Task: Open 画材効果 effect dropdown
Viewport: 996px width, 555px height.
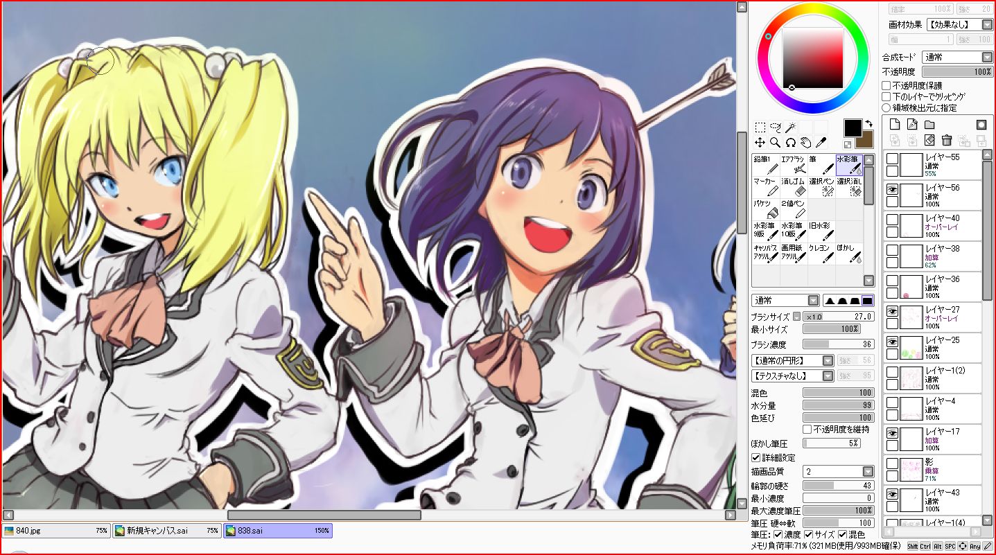Action: click(x=959, y=25)
